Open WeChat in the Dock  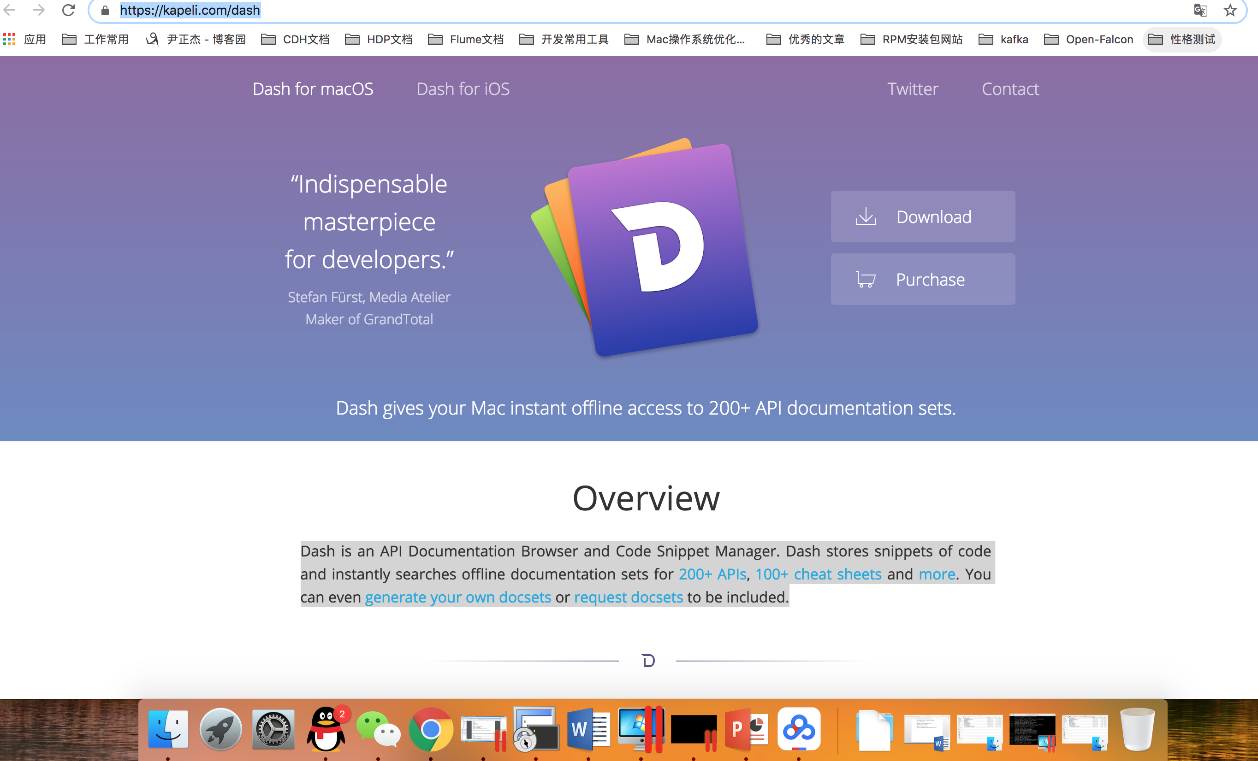[x=378, y=730]
